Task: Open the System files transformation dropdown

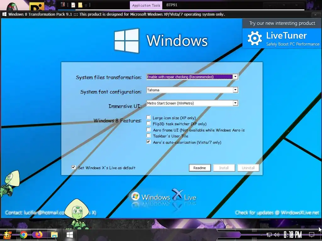Action: point(235,77)
